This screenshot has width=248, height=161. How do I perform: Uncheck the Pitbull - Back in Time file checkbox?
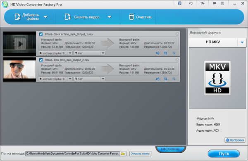(x=41, y=34)
